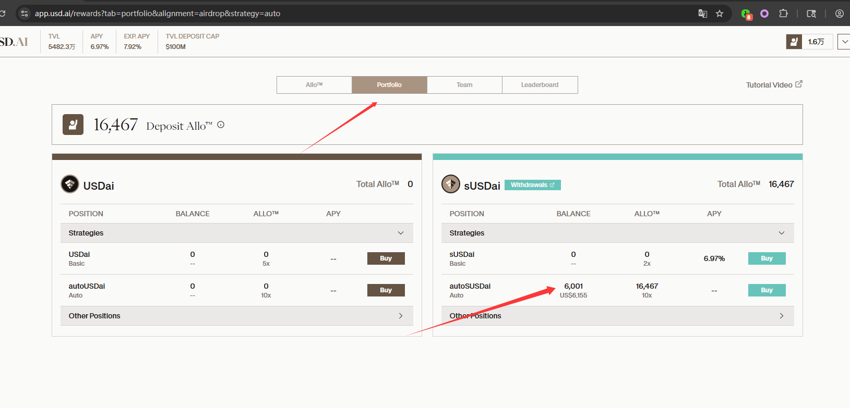This screenshot has height=408, width=850.
Task: Buy USDai Basic position
Action: [x=386, y=258]
